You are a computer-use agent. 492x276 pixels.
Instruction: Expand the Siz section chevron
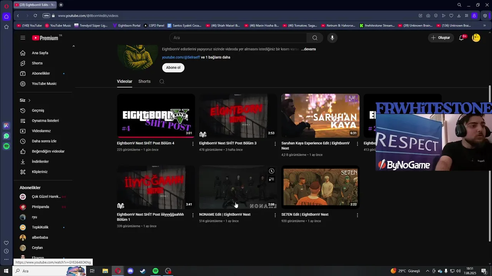tap(29, 100)
